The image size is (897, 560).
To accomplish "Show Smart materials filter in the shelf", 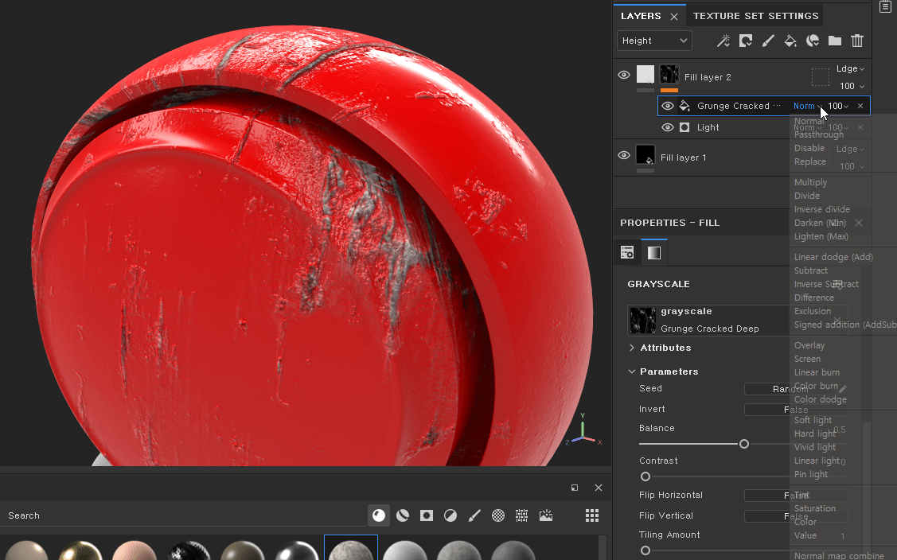I will coord(403,515).
